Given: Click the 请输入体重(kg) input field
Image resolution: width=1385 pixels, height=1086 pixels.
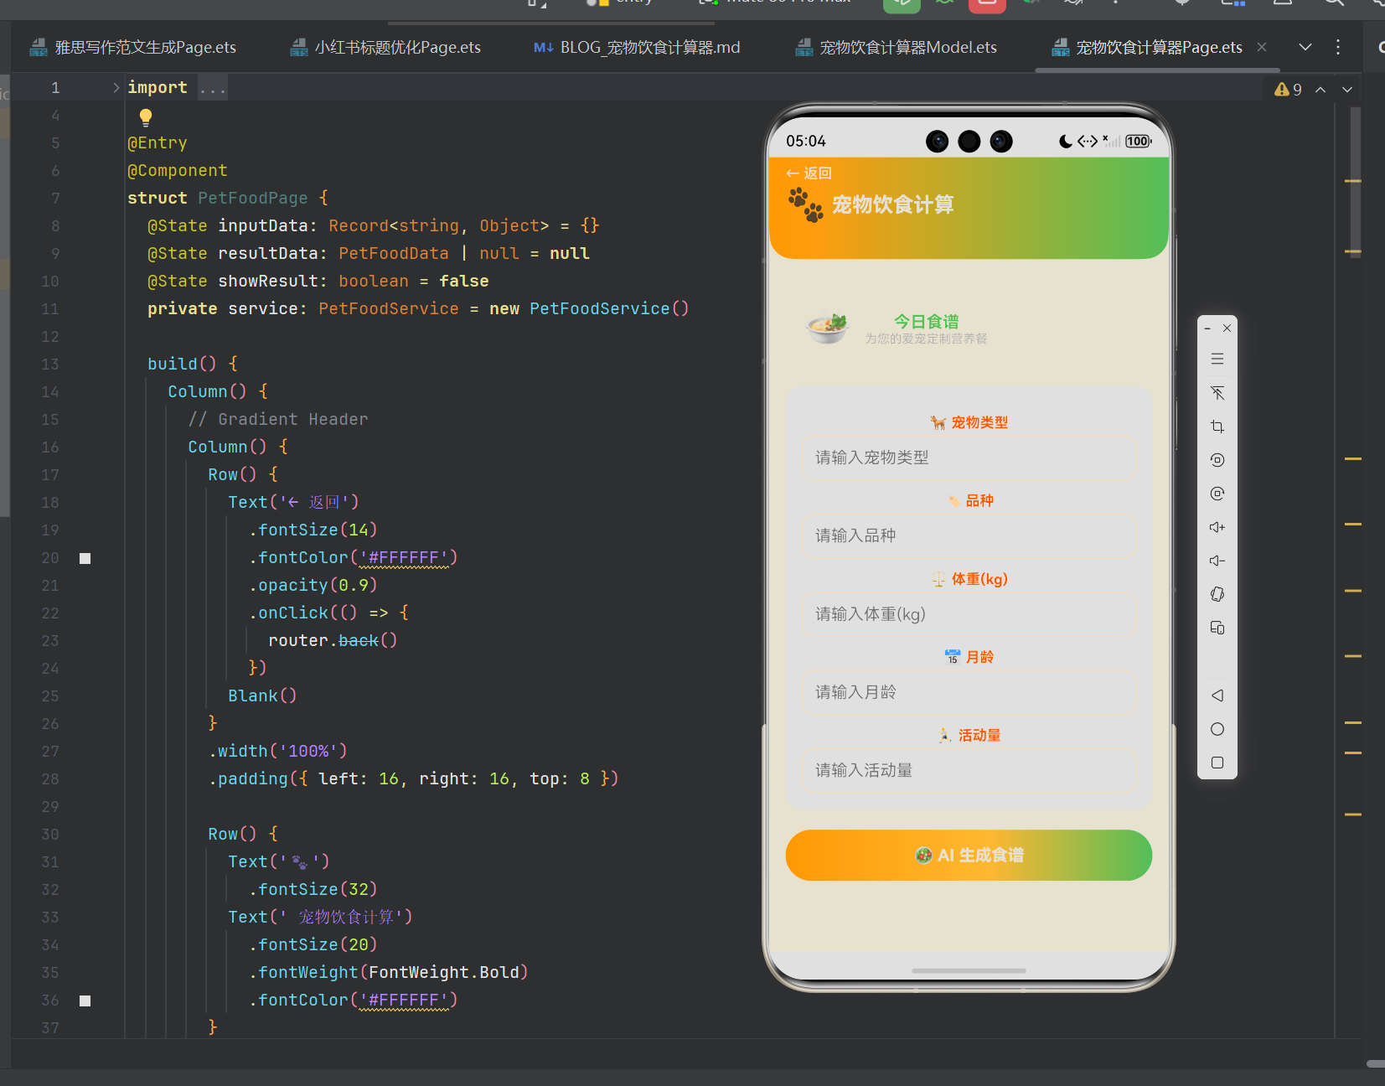Looking at the screenshot, I should point(969,614).
